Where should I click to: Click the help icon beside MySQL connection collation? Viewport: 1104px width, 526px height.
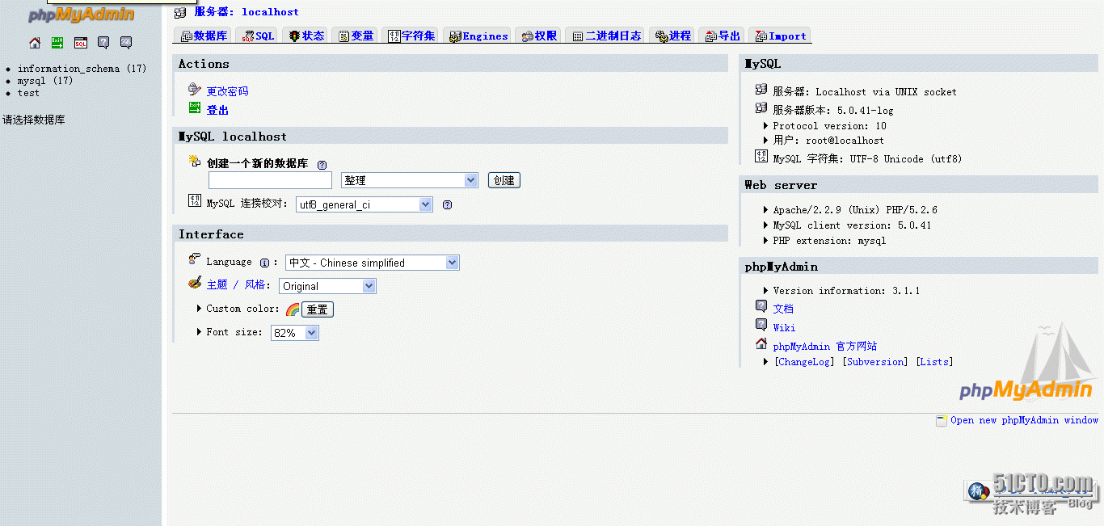pyautogui.click(x=447, y=205)
